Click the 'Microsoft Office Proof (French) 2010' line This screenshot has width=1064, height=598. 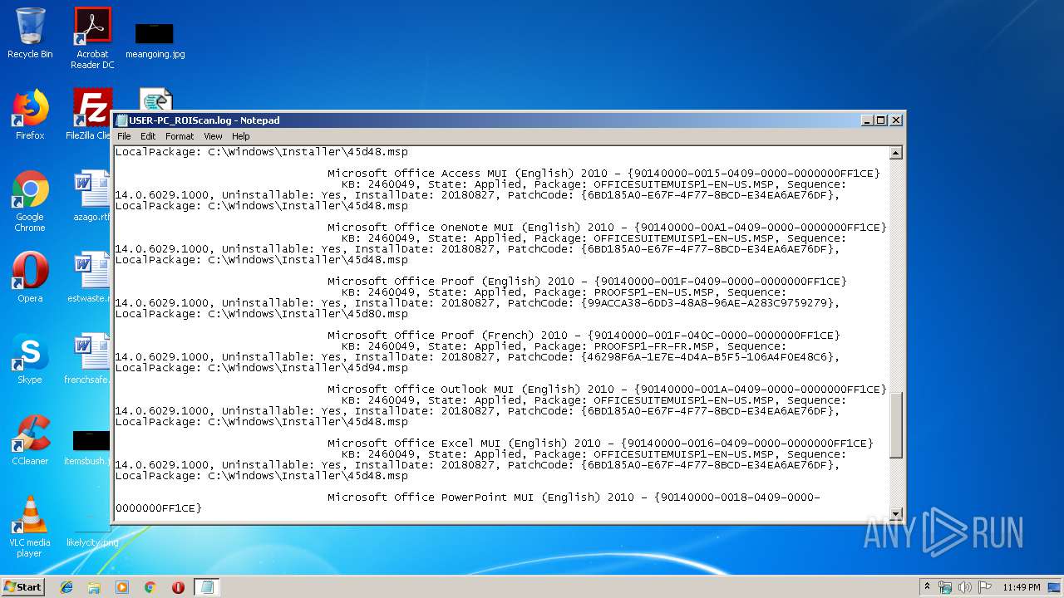(x=584, y=336)
